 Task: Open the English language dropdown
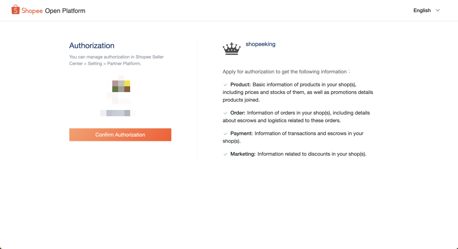click(422, 10)
